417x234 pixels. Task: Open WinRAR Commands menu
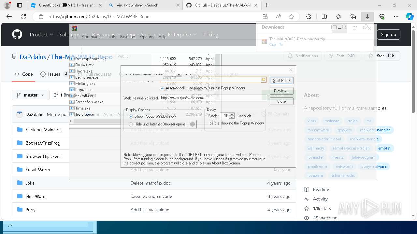[92, 37]
